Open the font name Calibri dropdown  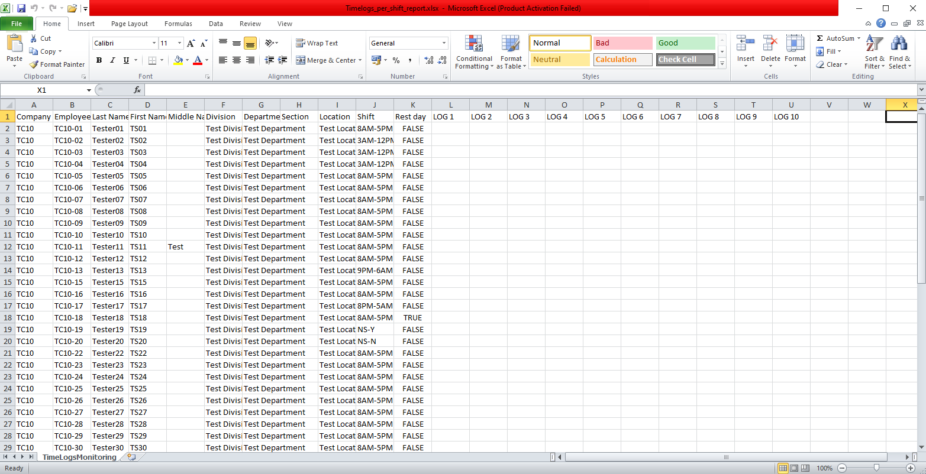click(154, 43)
